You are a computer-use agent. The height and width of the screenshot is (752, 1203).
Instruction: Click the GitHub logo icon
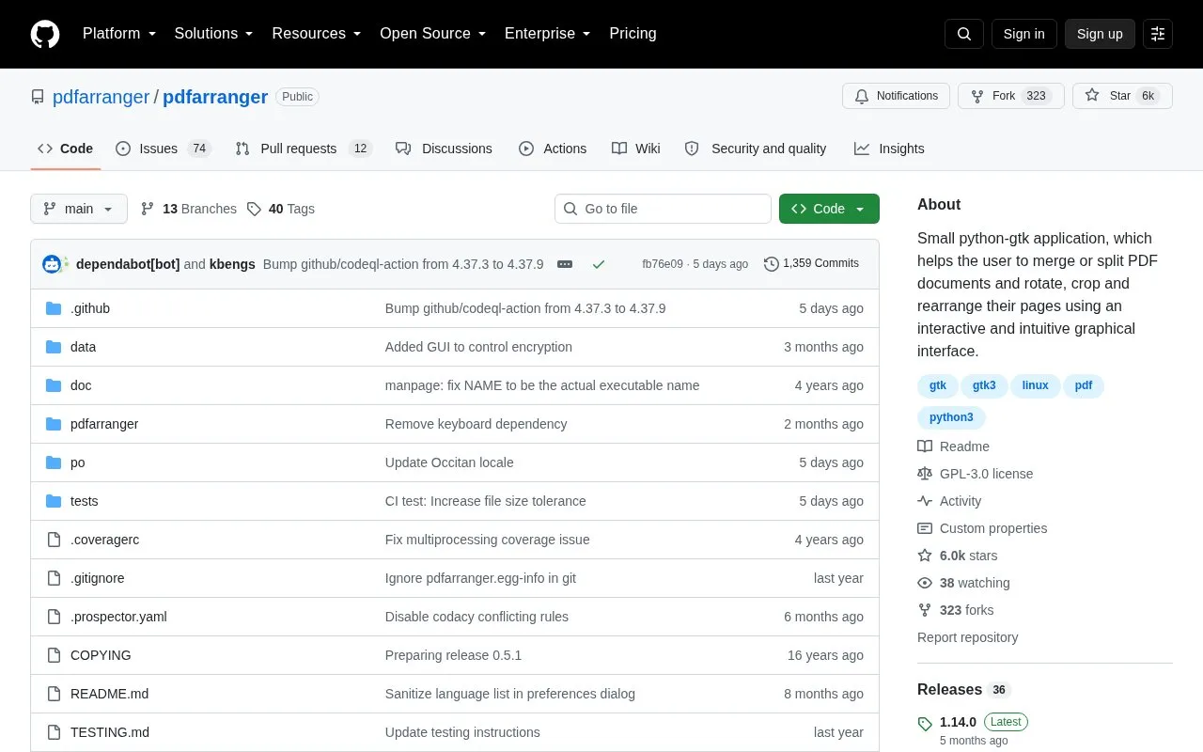(x=45, y=34)
